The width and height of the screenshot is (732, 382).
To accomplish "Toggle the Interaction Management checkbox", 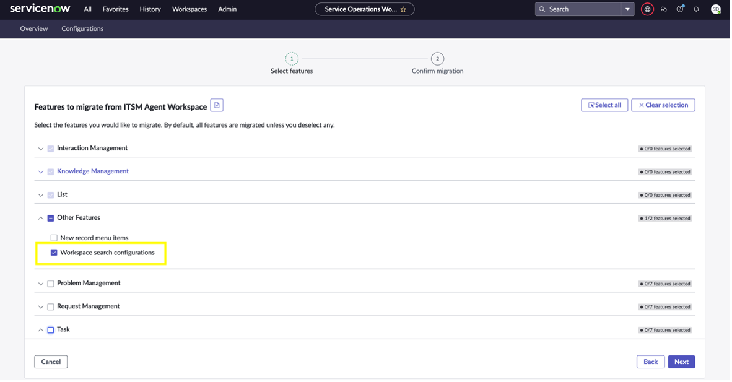I will (51, 149).
